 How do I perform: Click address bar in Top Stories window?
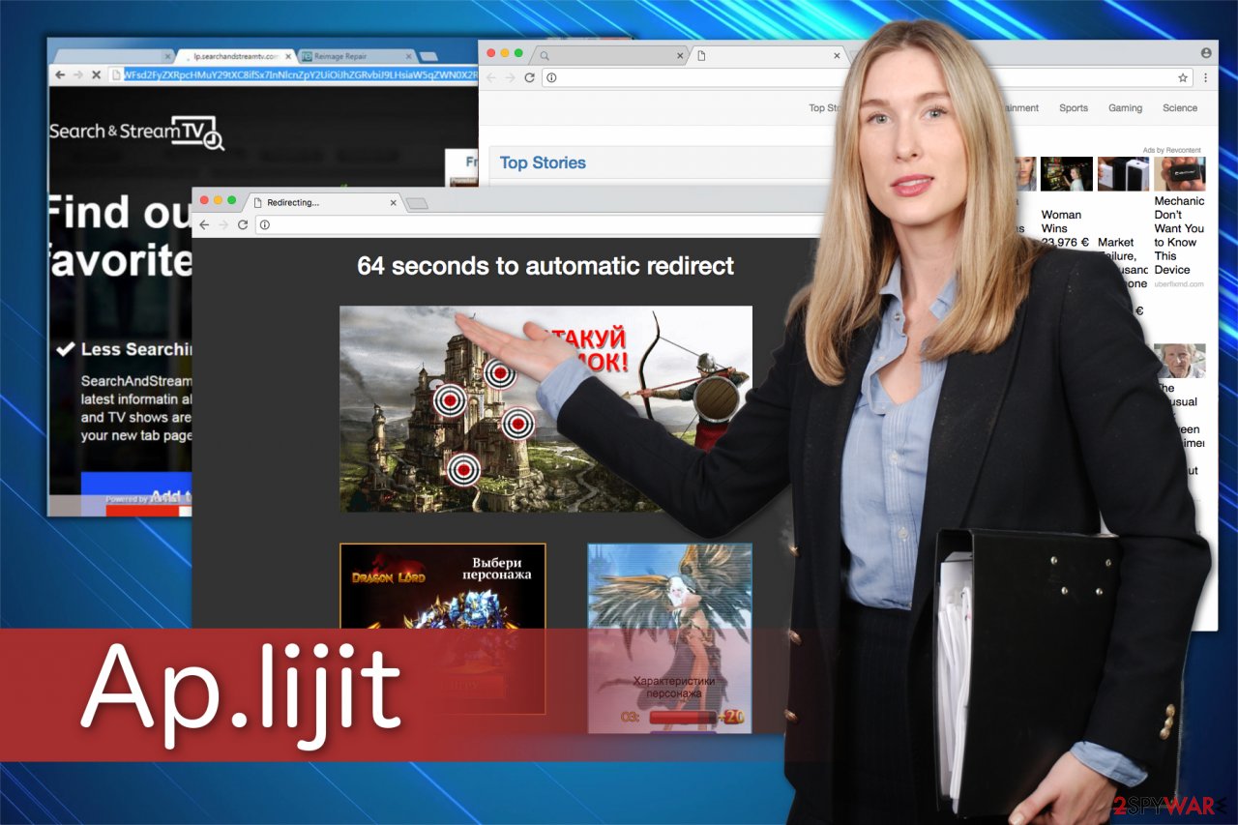pos(867,77)
